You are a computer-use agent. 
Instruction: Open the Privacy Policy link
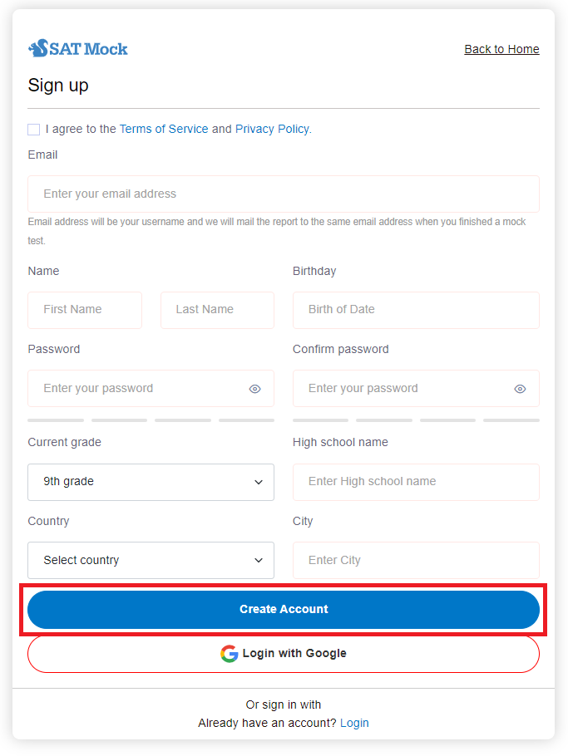[x=272, y=130]
